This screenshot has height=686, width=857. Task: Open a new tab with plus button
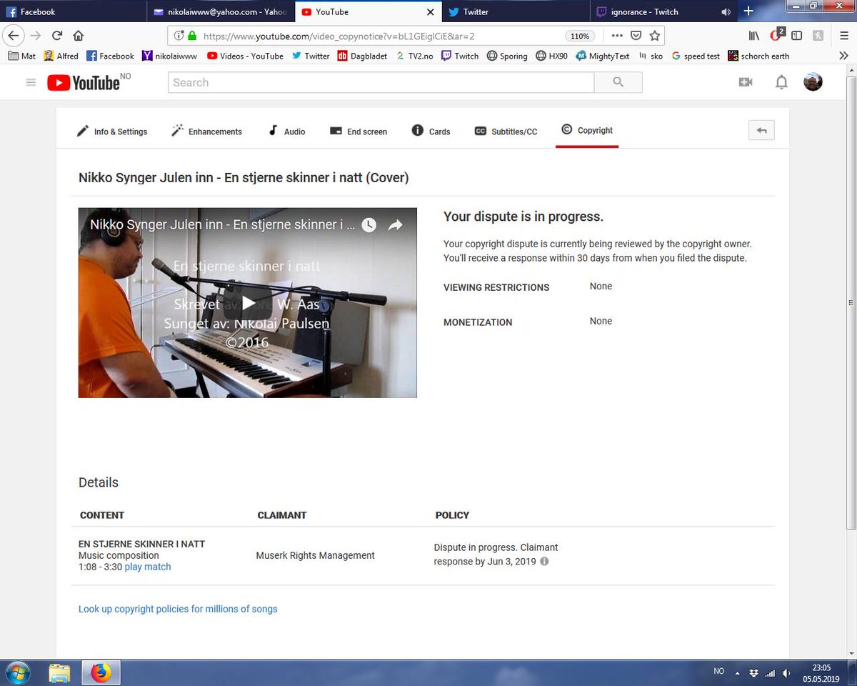pyautogui.click(x=748, y=11)
